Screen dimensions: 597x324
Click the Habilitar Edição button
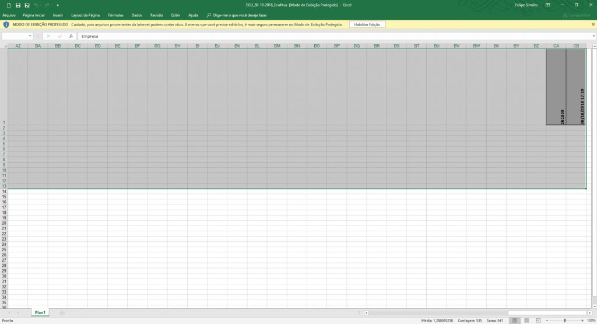367,24
